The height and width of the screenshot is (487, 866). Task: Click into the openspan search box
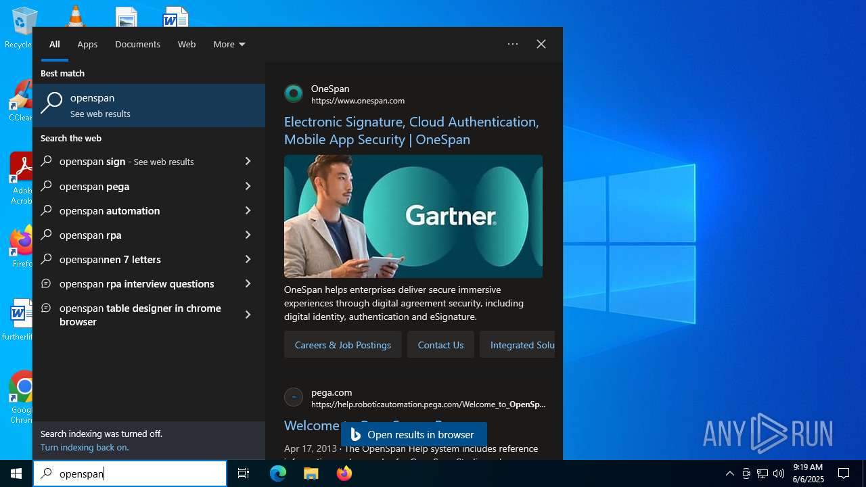pos(130,473)
